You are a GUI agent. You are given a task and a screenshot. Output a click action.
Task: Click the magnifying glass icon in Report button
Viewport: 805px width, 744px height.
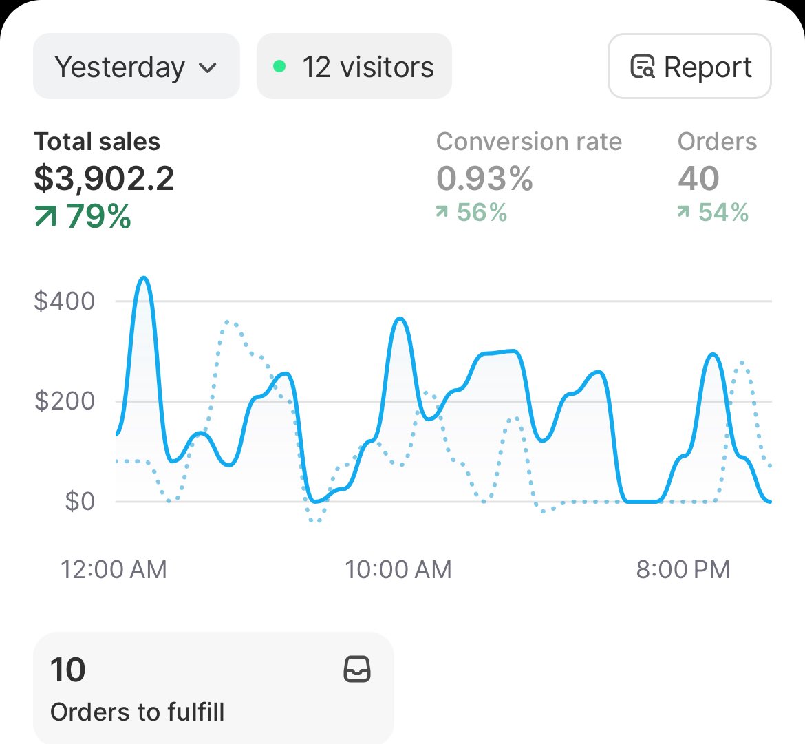(641, 66)
